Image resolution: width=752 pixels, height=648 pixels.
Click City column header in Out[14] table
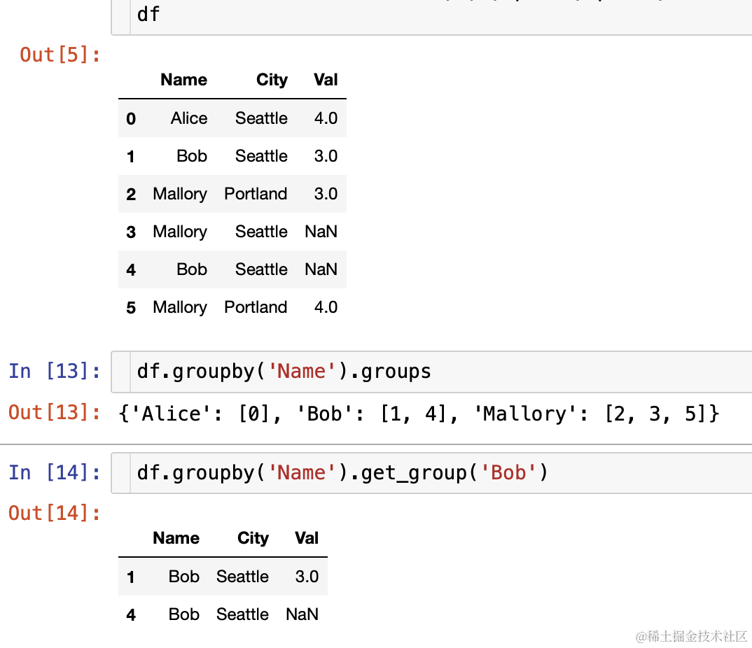253,538
